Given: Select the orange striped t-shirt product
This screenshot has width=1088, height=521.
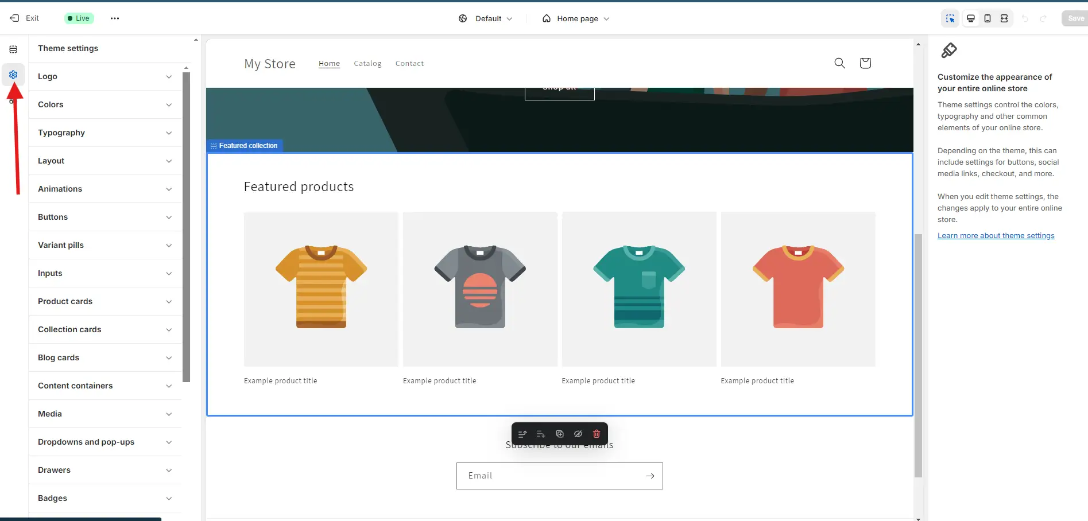Looking at the screenshot, I should click(x=321, y=289).
